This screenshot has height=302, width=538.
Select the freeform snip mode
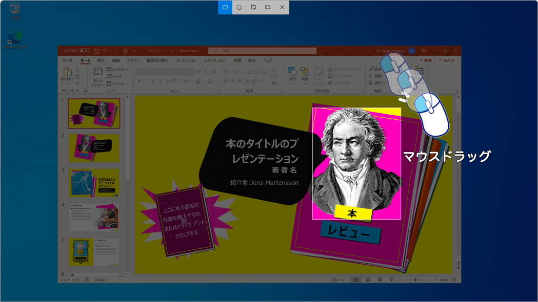(x=239, y=7)
